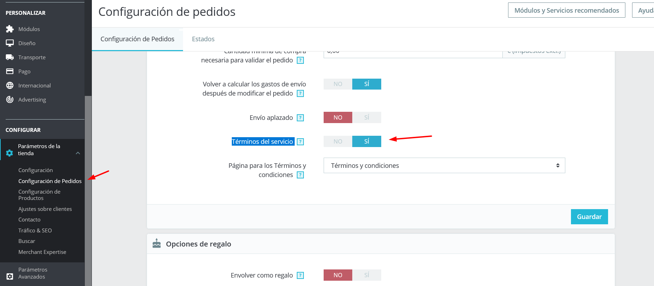Switch to the Estados tab

pyautogui.click(x=203, y=39)
